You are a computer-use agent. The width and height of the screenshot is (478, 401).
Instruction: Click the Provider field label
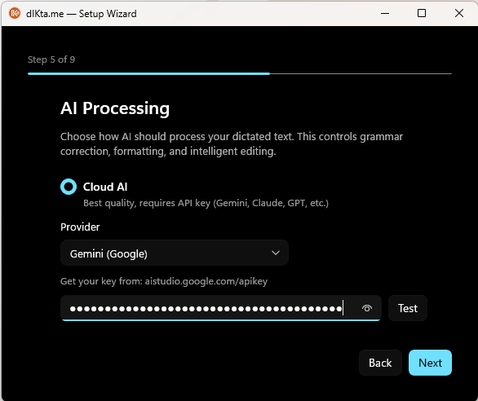(80, 227)
